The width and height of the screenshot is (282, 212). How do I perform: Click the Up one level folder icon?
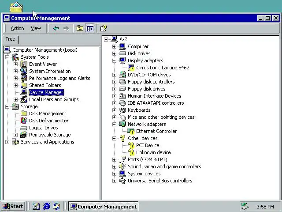pos(80,28)
